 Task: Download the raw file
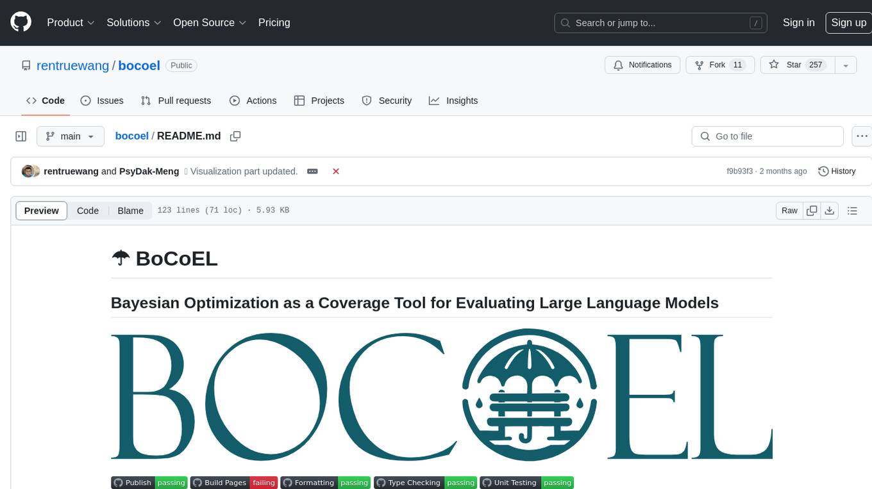point(829,211)
